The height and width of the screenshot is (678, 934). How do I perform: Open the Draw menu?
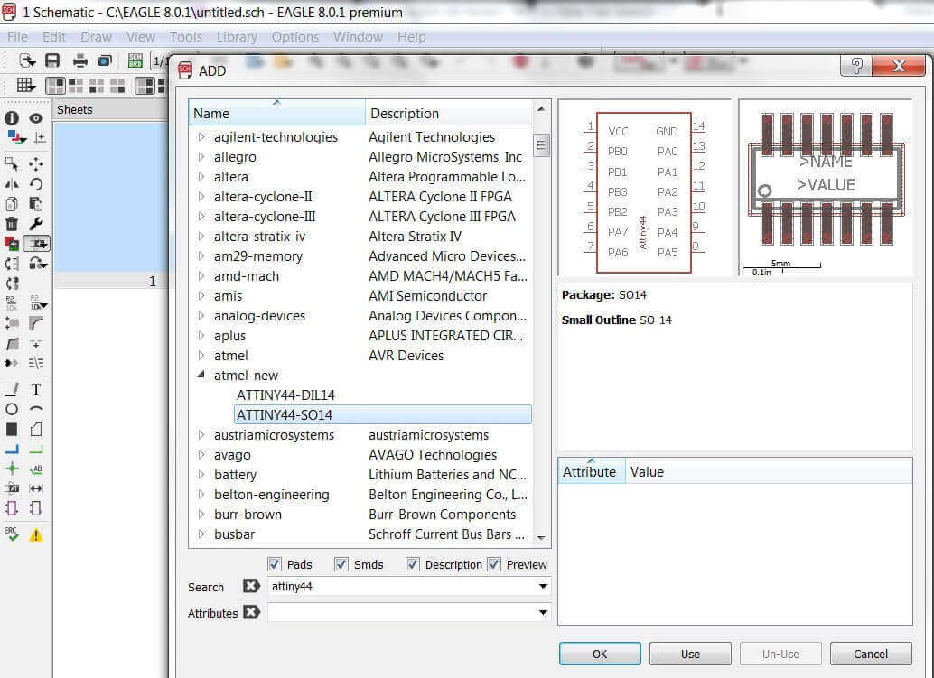(x=96, y=37)
